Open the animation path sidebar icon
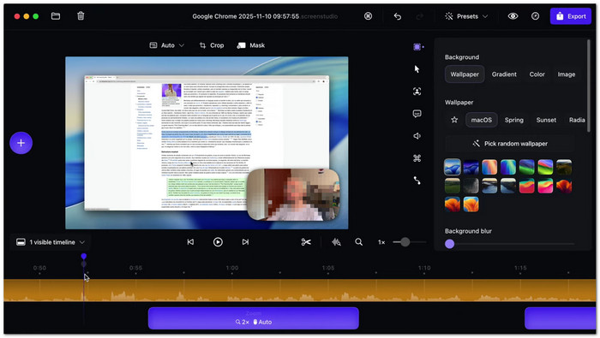600x338 pixels. coord(417,181)
